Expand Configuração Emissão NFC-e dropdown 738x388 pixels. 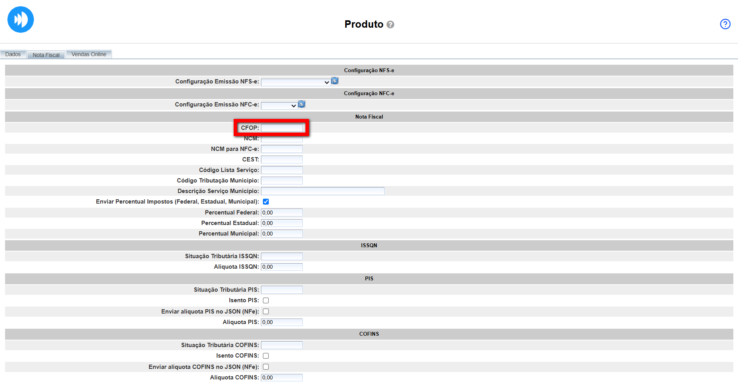[x=279, y=106]
